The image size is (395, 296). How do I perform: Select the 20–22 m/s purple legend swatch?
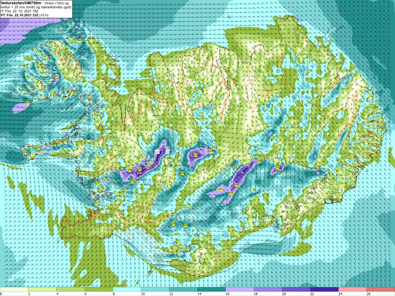coord(296,290)
